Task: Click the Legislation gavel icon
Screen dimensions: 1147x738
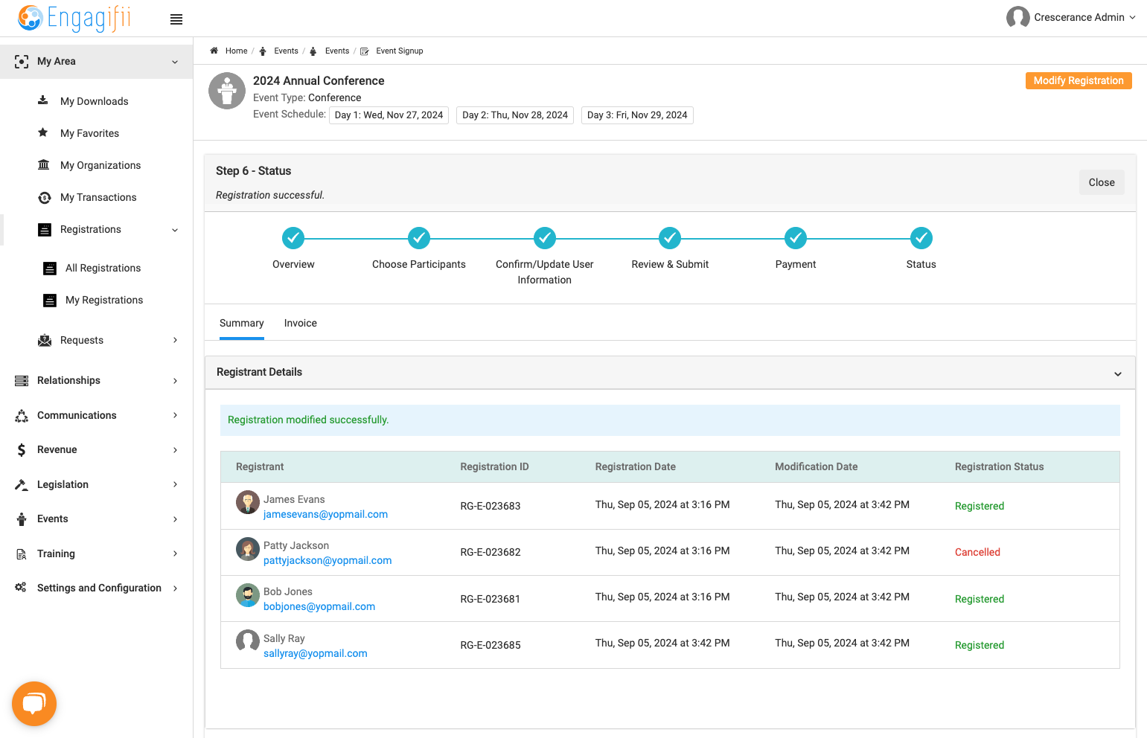Action: [22, 484]
